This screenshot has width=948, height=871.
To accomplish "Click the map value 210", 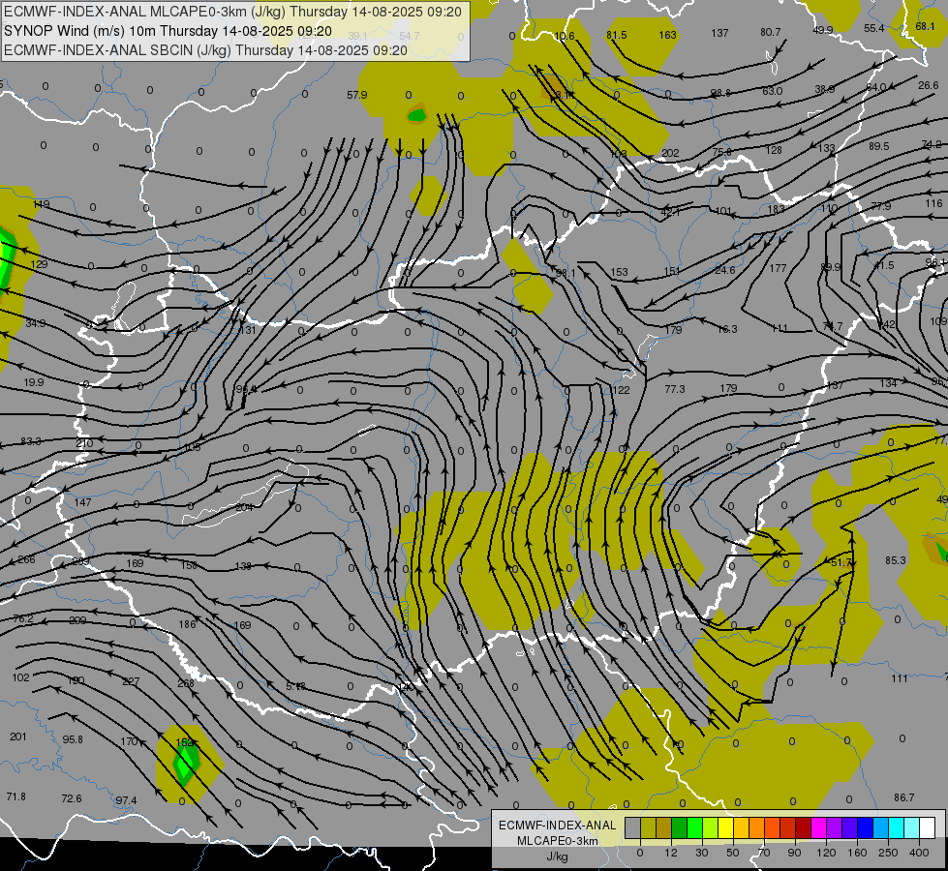I will [x=84, y=443].
